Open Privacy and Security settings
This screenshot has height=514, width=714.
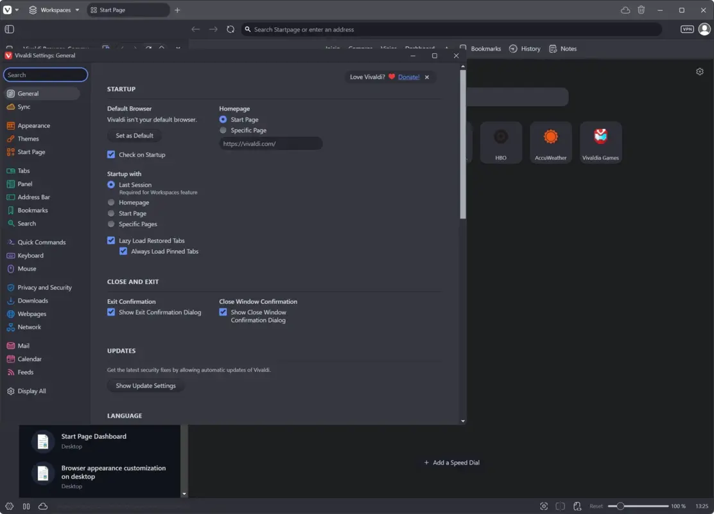coord(43,287)
